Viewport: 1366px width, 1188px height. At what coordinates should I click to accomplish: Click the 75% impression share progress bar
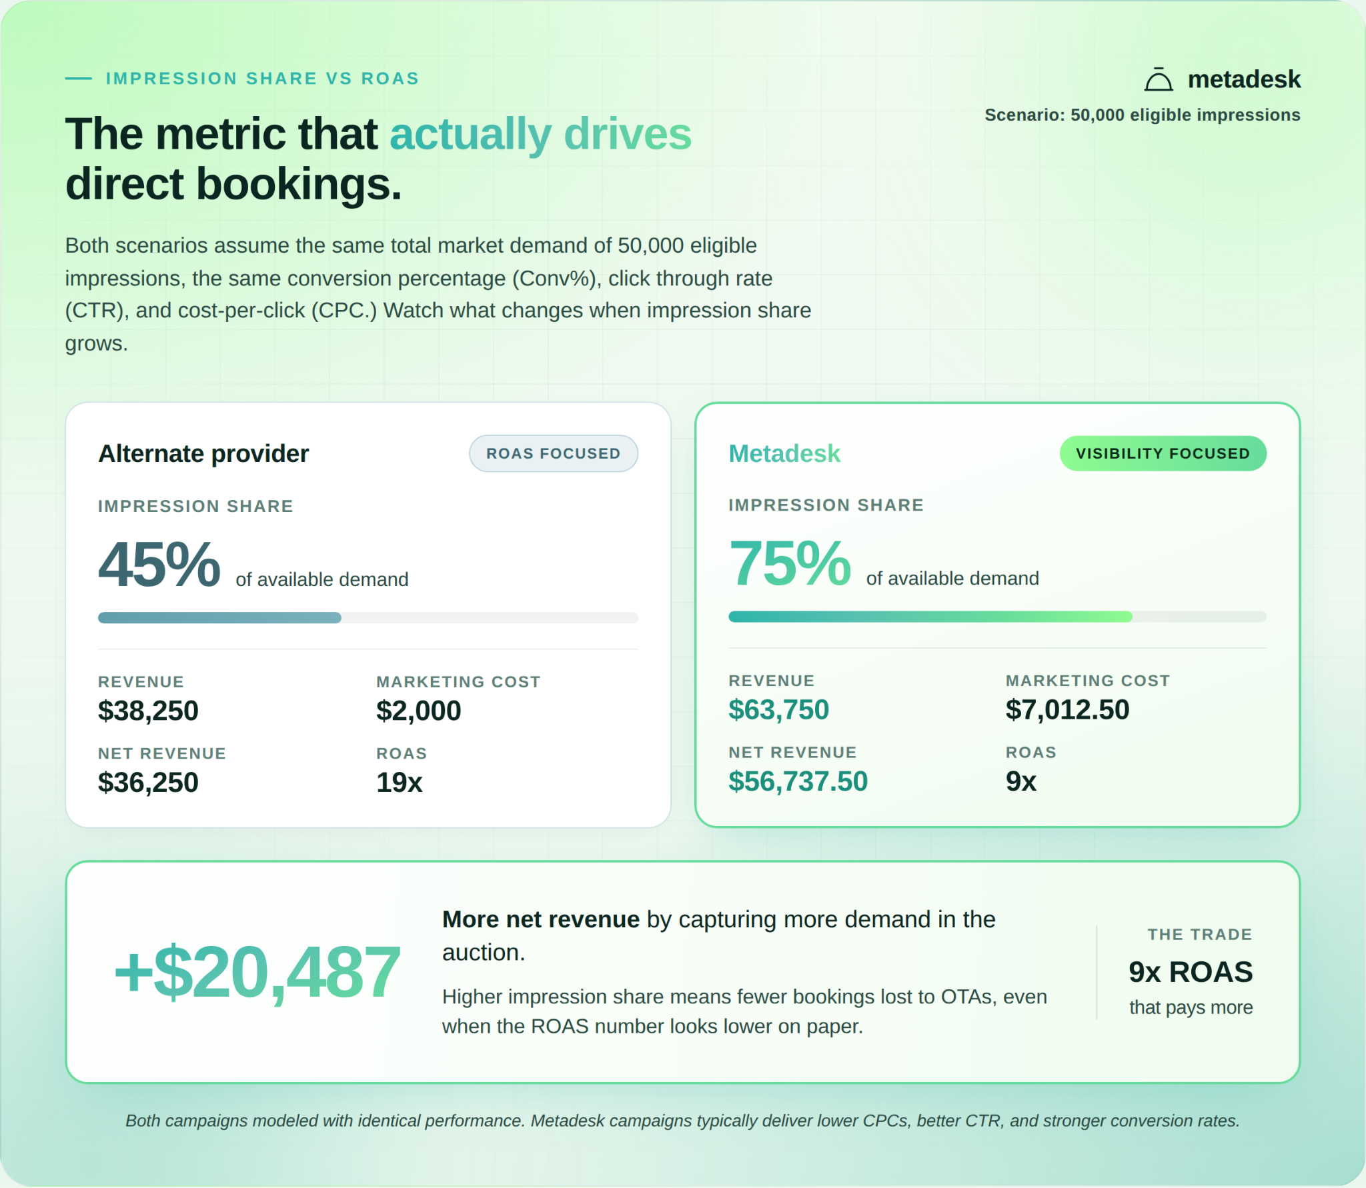click(x=997, y=617)
